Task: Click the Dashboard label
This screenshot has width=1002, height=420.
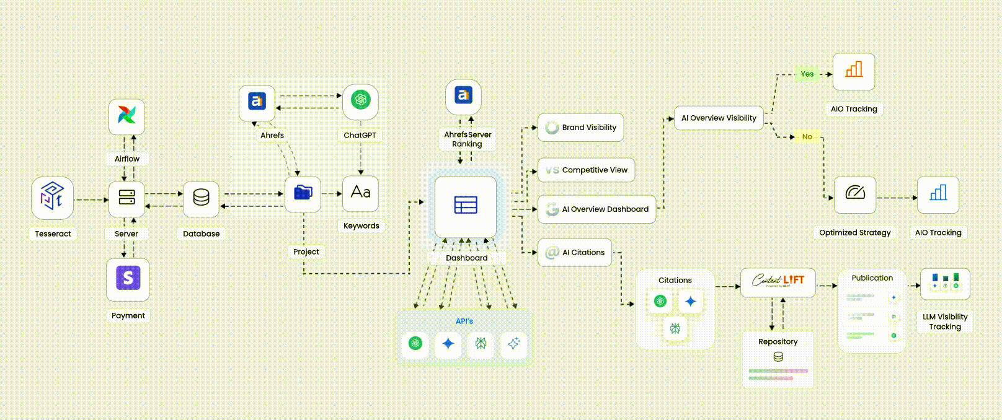Action: (466, 258)
